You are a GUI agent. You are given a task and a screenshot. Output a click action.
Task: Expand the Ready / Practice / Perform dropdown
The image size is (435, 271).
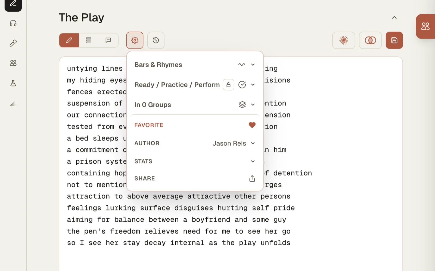(253, 85)
